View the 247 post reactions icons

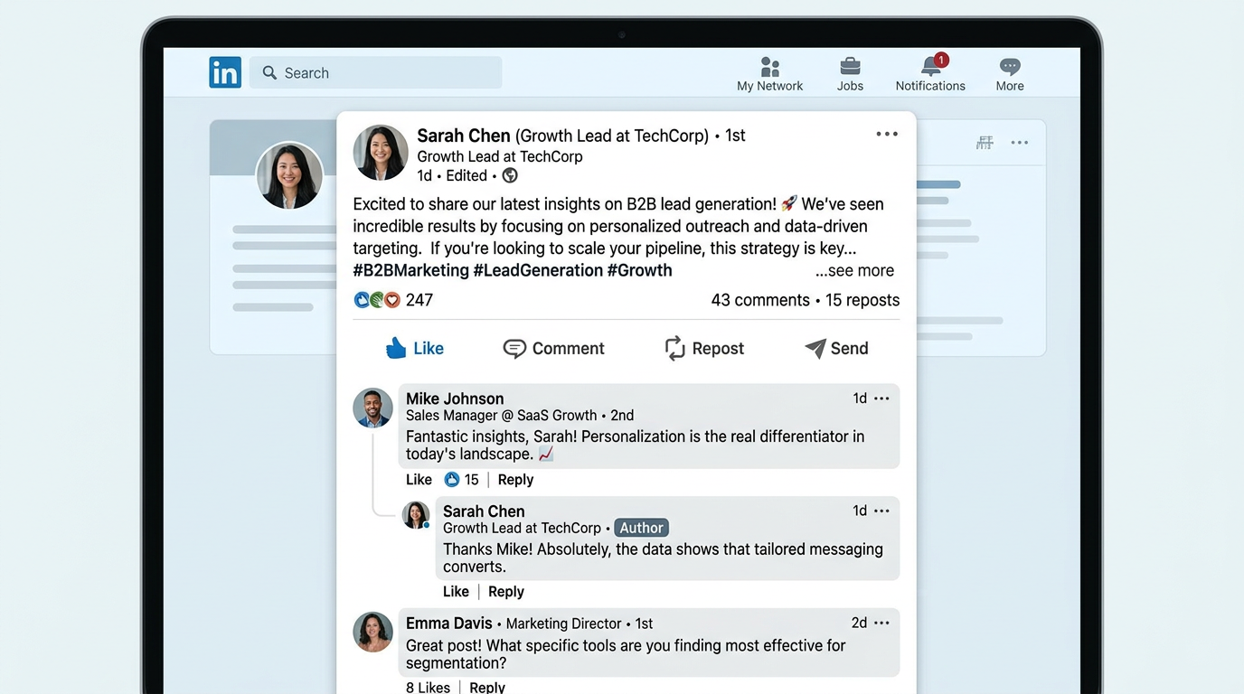(377, 300)
